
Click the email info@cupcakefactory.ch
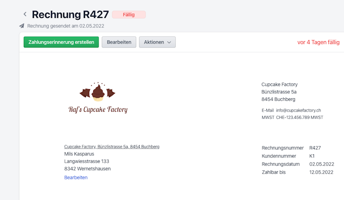tap(298, 110)
